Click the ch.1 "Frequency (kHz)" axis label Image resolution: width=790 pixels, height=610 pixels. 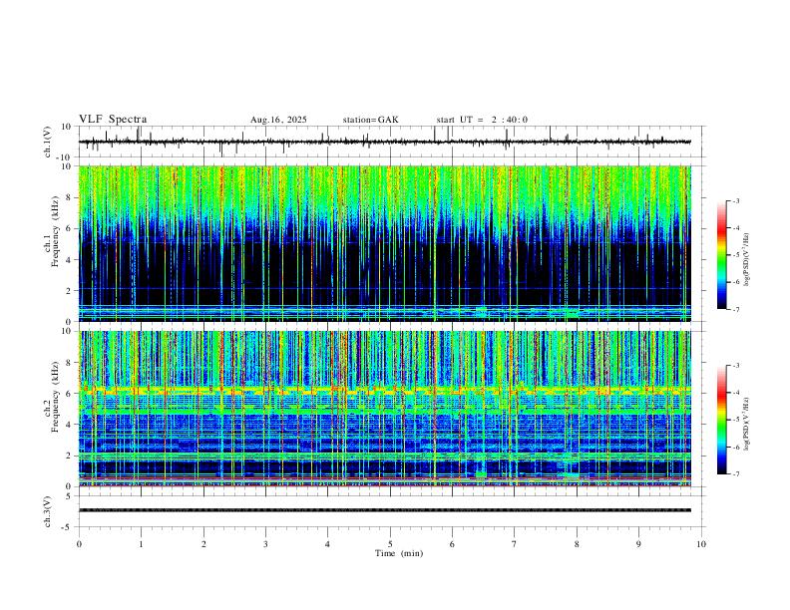[x=55, y=231]
